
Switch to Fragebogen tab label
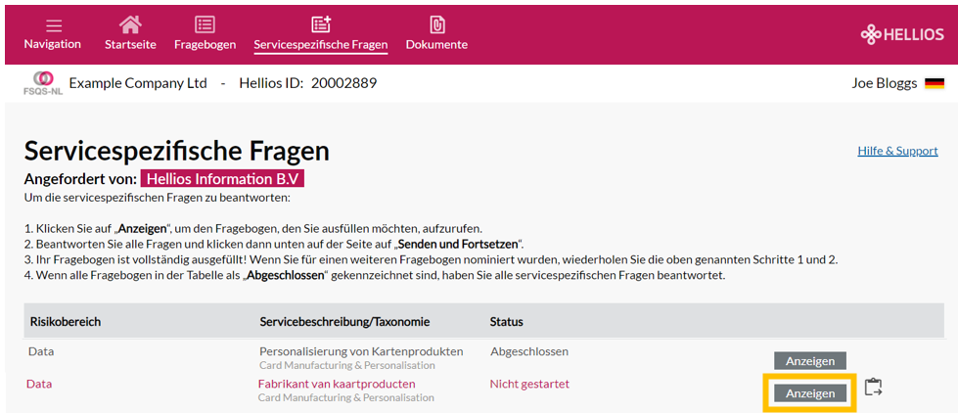(x=205, y=45)
